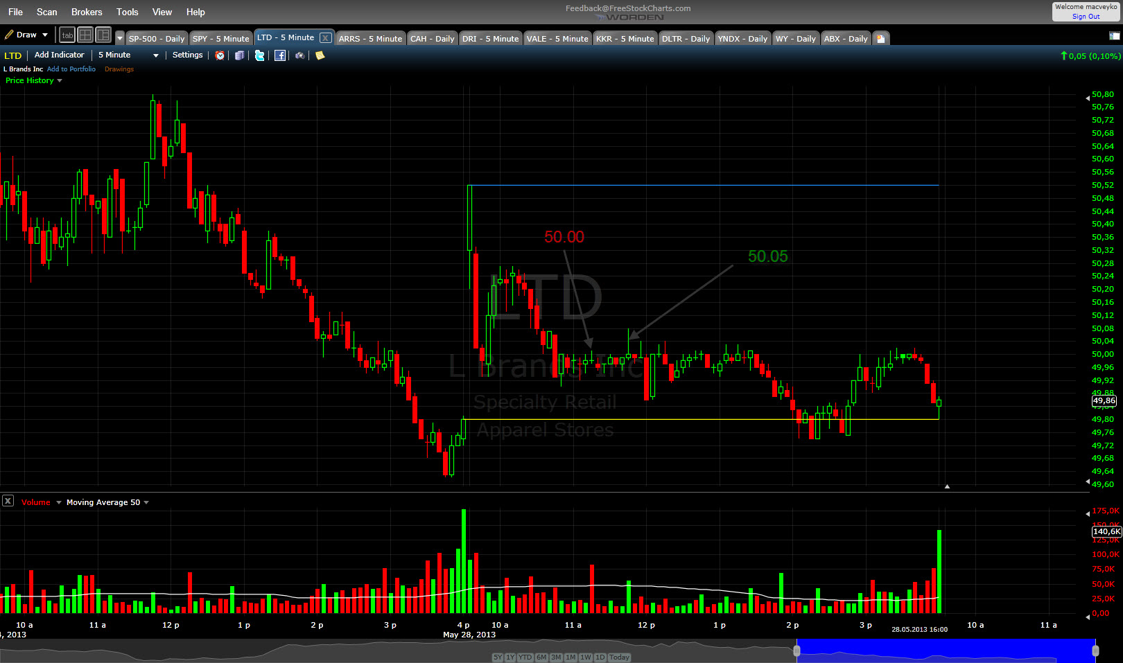The height and width of the screenshot is (663, 1123).
Task: Open chart Settings
Action: tap(187, 55)
